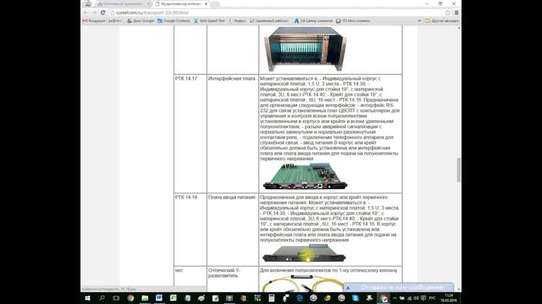
Task: Open Task View on the taskbar
Action: click(x=116, y=298)
